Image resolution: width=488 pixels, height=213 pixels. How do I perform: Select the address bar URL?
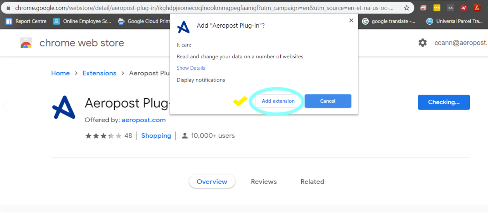coord(204,8)
